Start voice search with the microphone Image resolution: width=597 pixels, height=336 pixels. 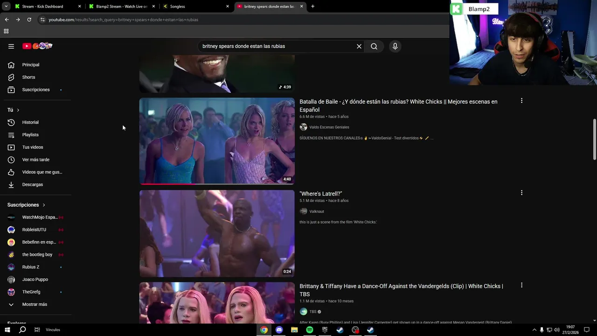[395, 46]
